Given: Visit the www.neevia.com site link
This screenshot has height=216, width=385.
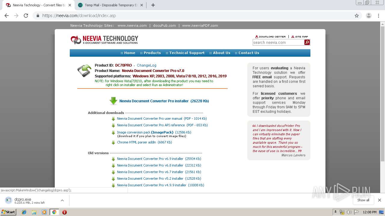Looking at the screenshot, I should tap(132, 25).
